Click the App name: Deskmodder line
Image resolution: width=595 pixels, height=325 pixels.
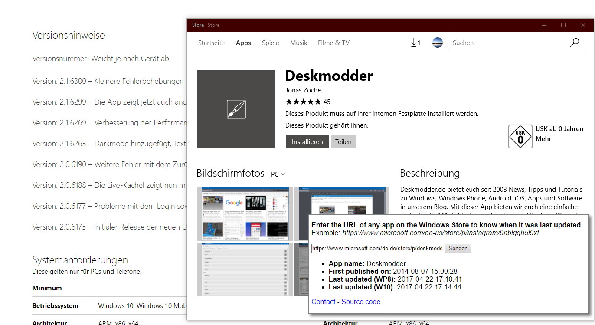tap(367, 264)
